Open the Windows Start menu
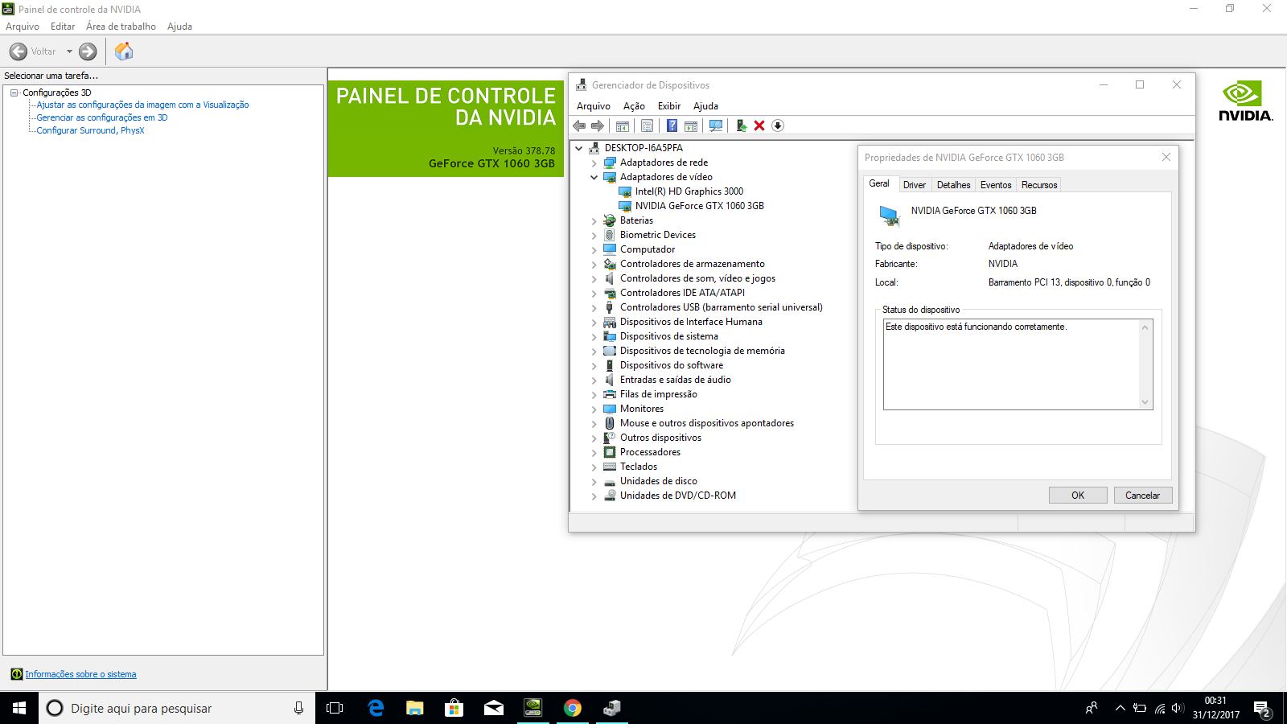This screenshot has width=1287, height=724. point(19,708)
